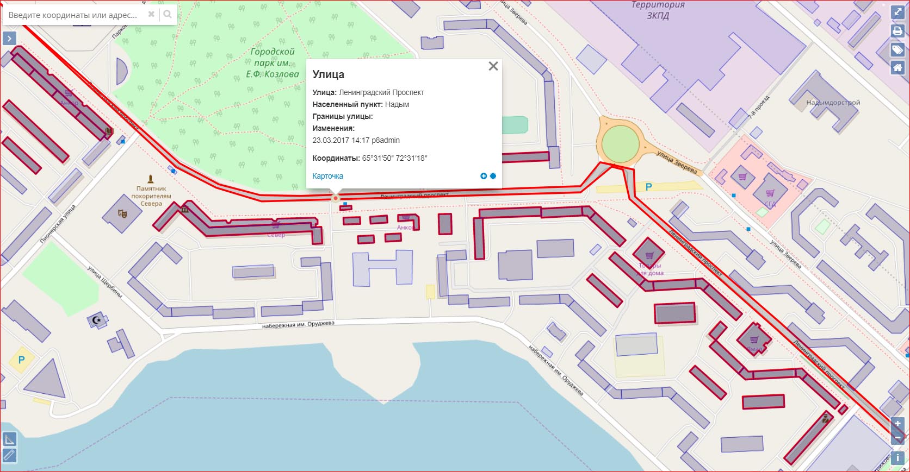
Task: Open the tags layers icon
Action: [x=897, y=50]
